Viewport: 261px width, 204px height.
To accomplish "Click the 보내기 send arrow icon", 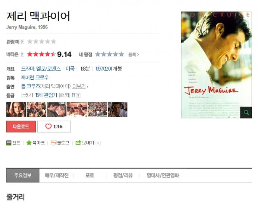I will pos(78,143).
